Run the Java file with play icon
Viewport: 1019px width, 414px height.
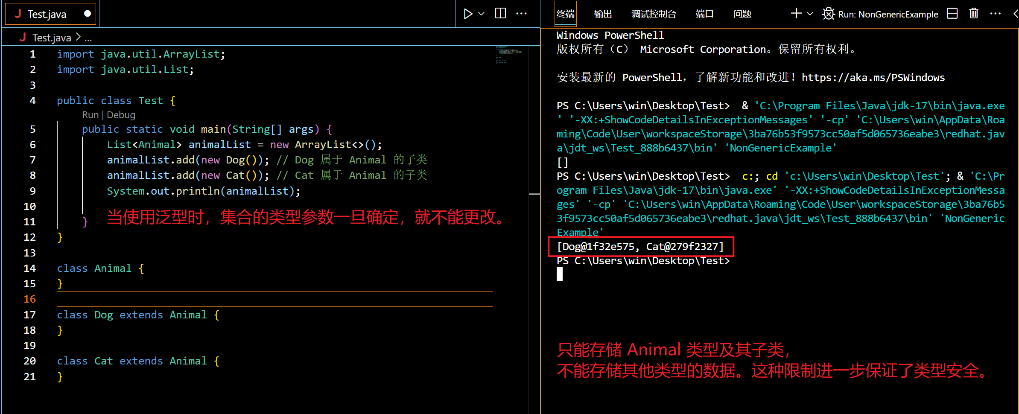tap(468, 14)
